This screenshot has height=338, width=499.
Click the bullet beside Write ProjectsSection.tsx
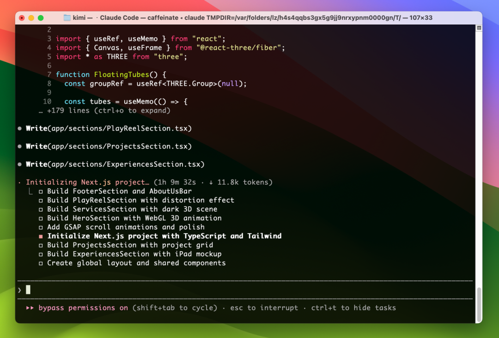point(20,146)
